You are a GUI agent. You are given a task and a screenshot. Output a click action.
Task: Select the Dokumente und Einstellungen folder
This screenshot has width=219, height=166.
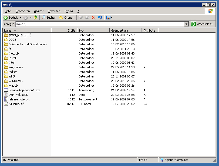[x=27, y=44]
